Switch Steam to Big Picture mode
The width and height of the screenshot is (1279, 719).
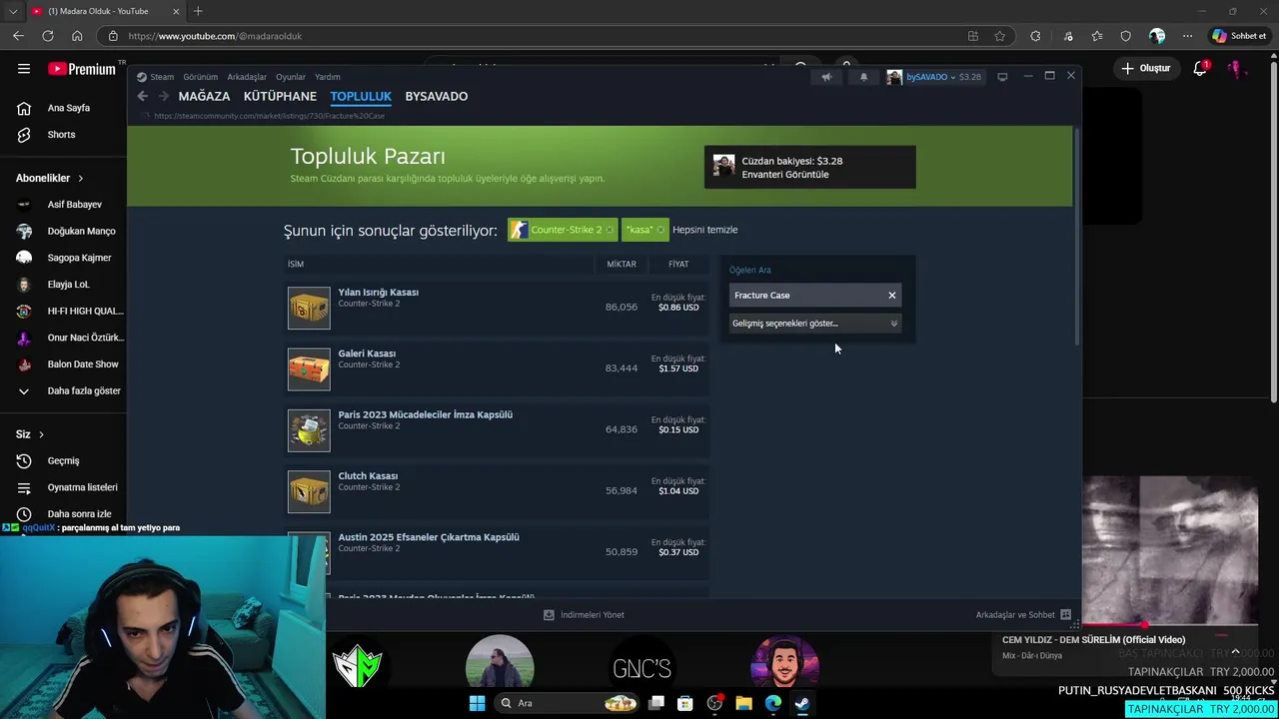[1002, 77]
